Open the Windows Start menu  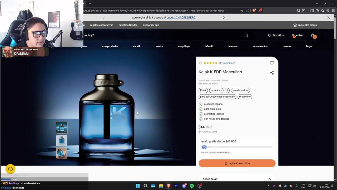tap(138, 186)
